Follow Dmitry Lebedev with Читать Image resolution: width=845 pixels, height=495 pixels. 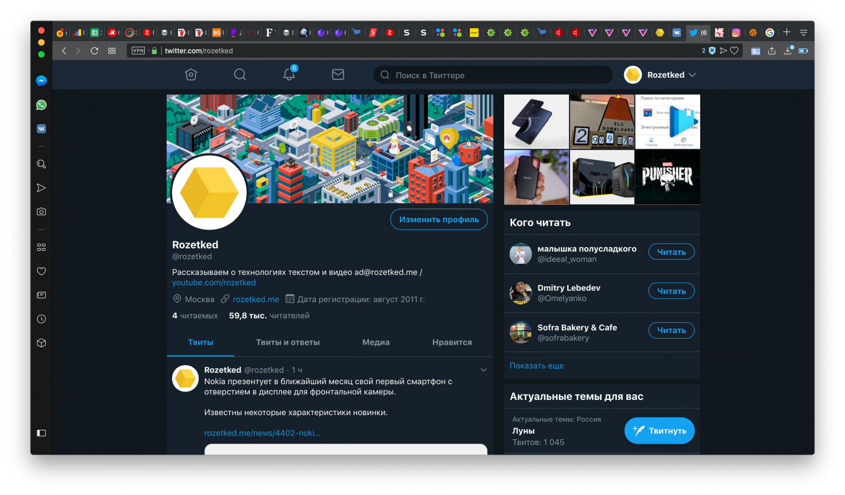coord(671,291)
